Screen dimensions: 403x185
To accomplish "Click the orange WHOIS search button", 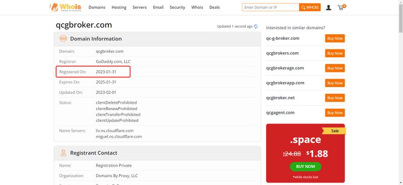I will pos(310,7).
